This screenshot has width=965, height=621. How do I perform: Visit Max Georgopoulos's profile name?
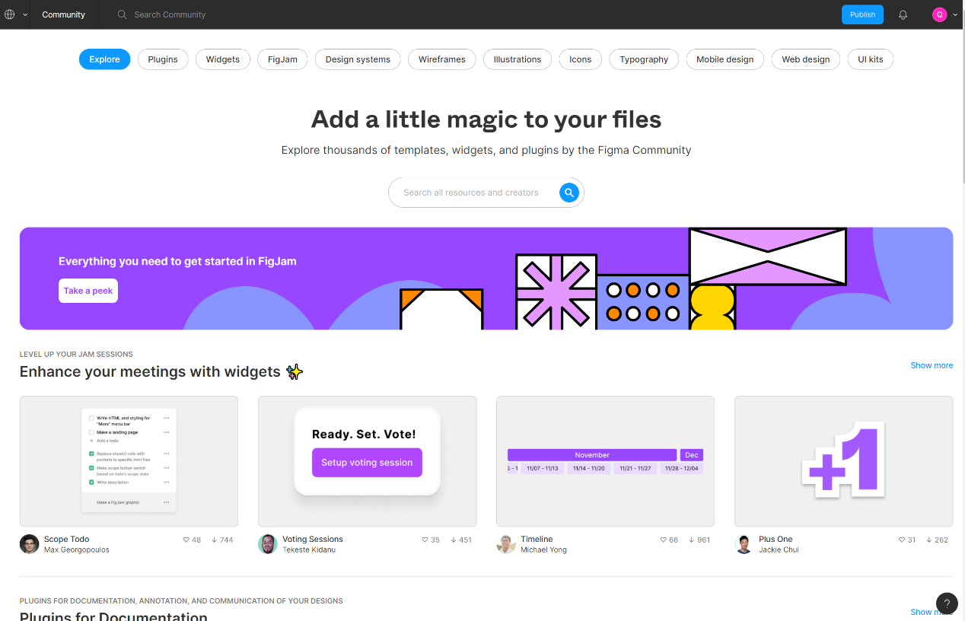tap(77, 549)
